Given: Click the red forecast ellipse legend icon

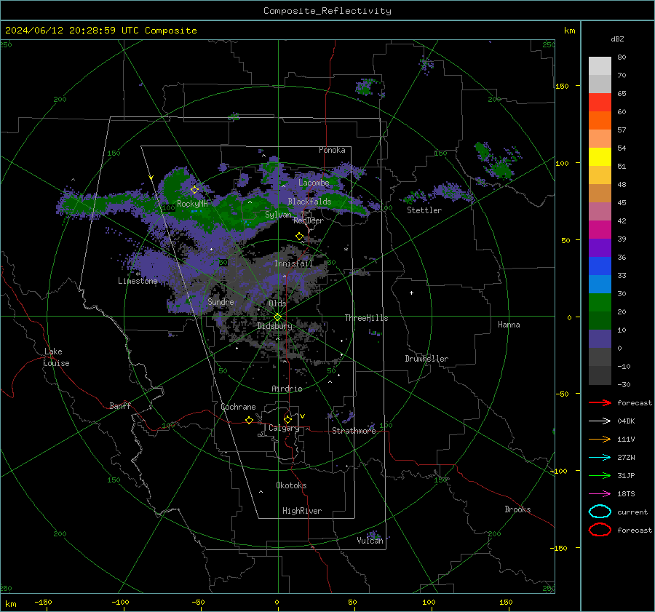Looking at the screenshot, I should 600,530.
